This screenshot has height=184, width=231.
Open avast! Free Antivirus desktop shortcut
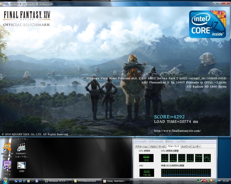click(7, 150)
